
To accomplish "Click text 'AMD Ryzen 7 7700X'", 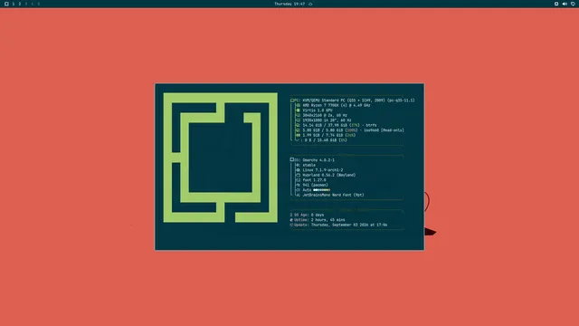I will click(320, 105).
